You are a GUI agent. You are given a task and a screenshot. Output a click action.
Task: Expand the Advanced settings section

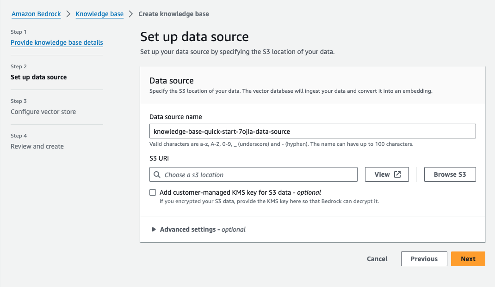(x=154, y=229)
